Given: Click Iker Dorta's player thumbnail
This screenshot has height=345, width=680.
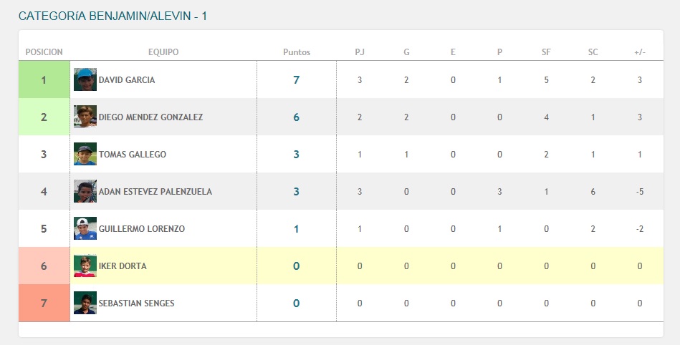Looking at the screenshot, I should (x=85, y=266).
